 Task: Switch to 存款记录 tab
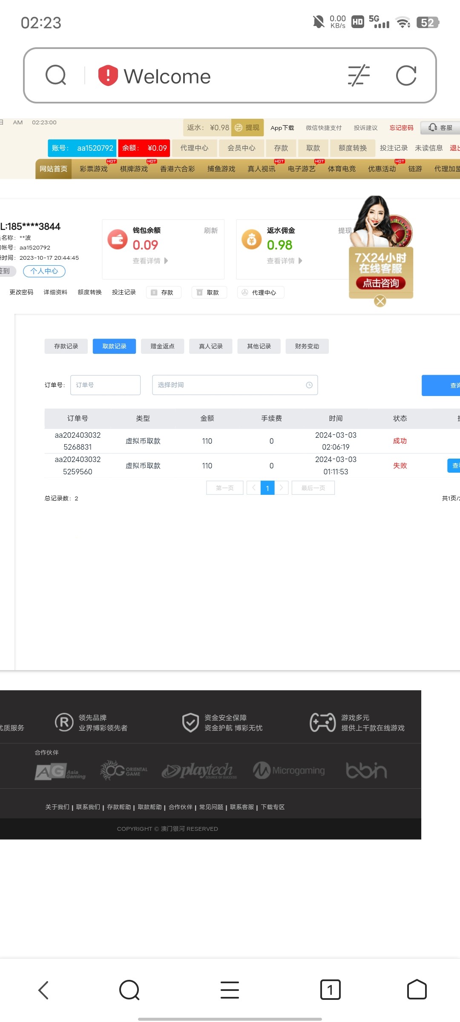pyautogui.click(x=66, y=346)
